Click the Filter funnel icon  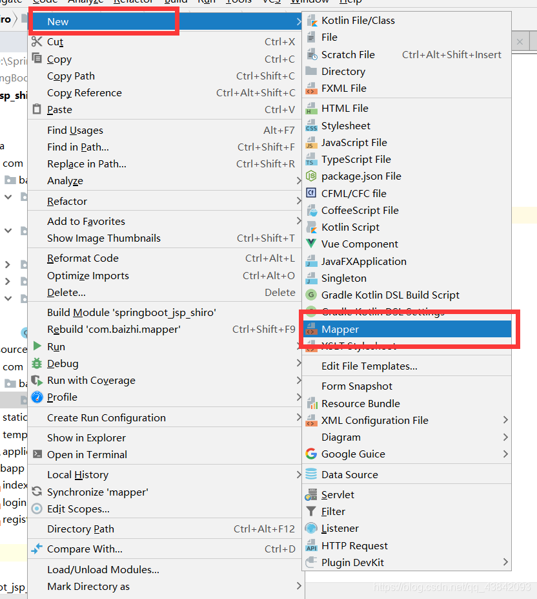[x=311, y=512]
